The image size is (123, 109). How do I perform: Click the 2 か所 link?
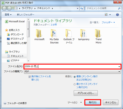(54, 25)
